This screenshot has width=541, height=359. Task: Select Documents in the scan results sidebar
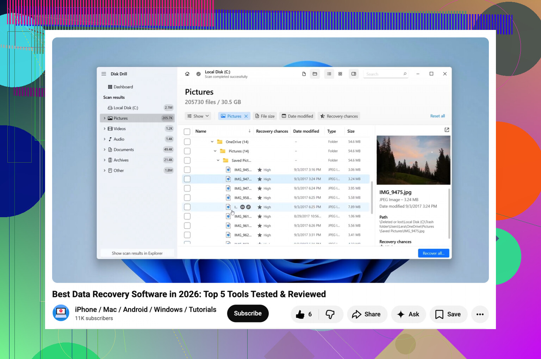click(137, 150)
